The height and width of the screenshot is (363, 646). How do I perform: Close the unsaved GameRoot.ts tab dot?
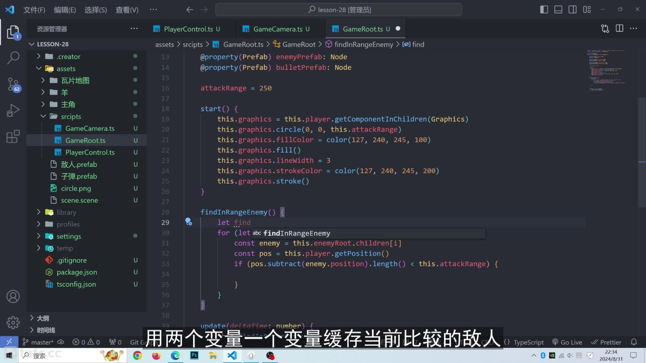398,29
